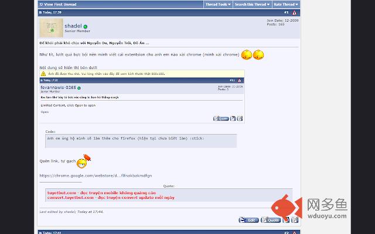The image size is (375, 234).
Task: Click shadel's green online status indicator
Action: [86, 26]
